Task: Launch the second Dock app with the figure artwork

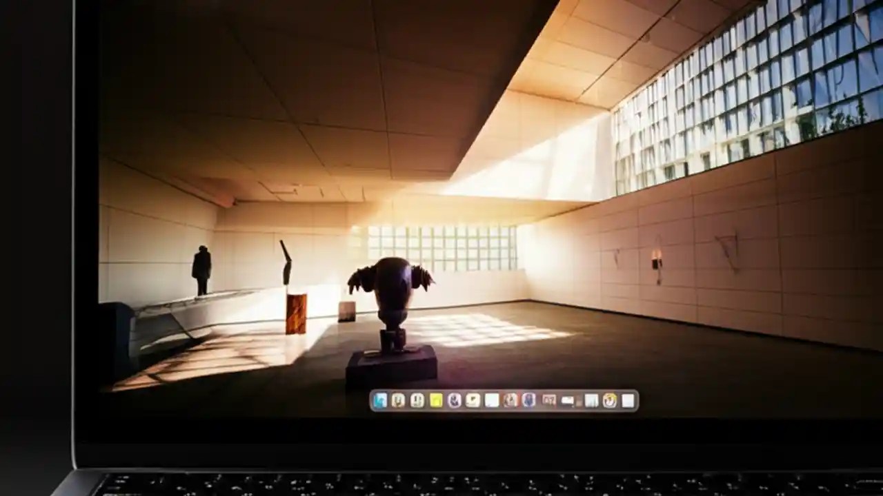Action: point(398,402)
